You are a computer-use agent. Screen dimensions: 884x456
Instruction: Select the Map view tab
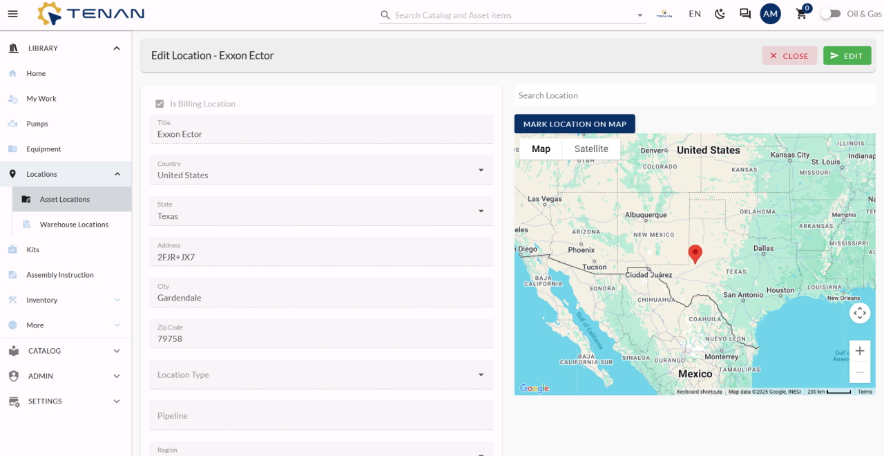click(x=541, y=149)
